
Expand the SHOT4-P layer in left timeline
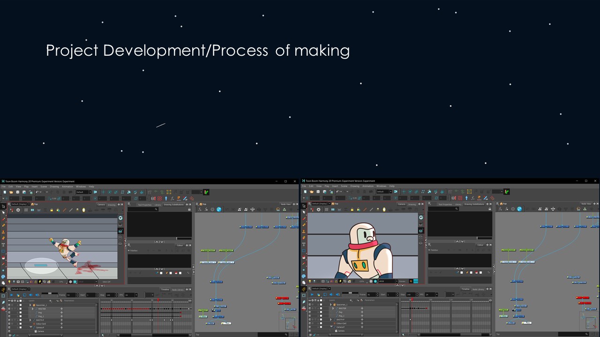(29, 320)
